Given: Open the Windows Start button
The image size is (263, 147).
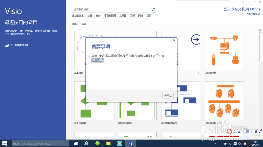Looking at the screenshot, I should pos(4,144).
